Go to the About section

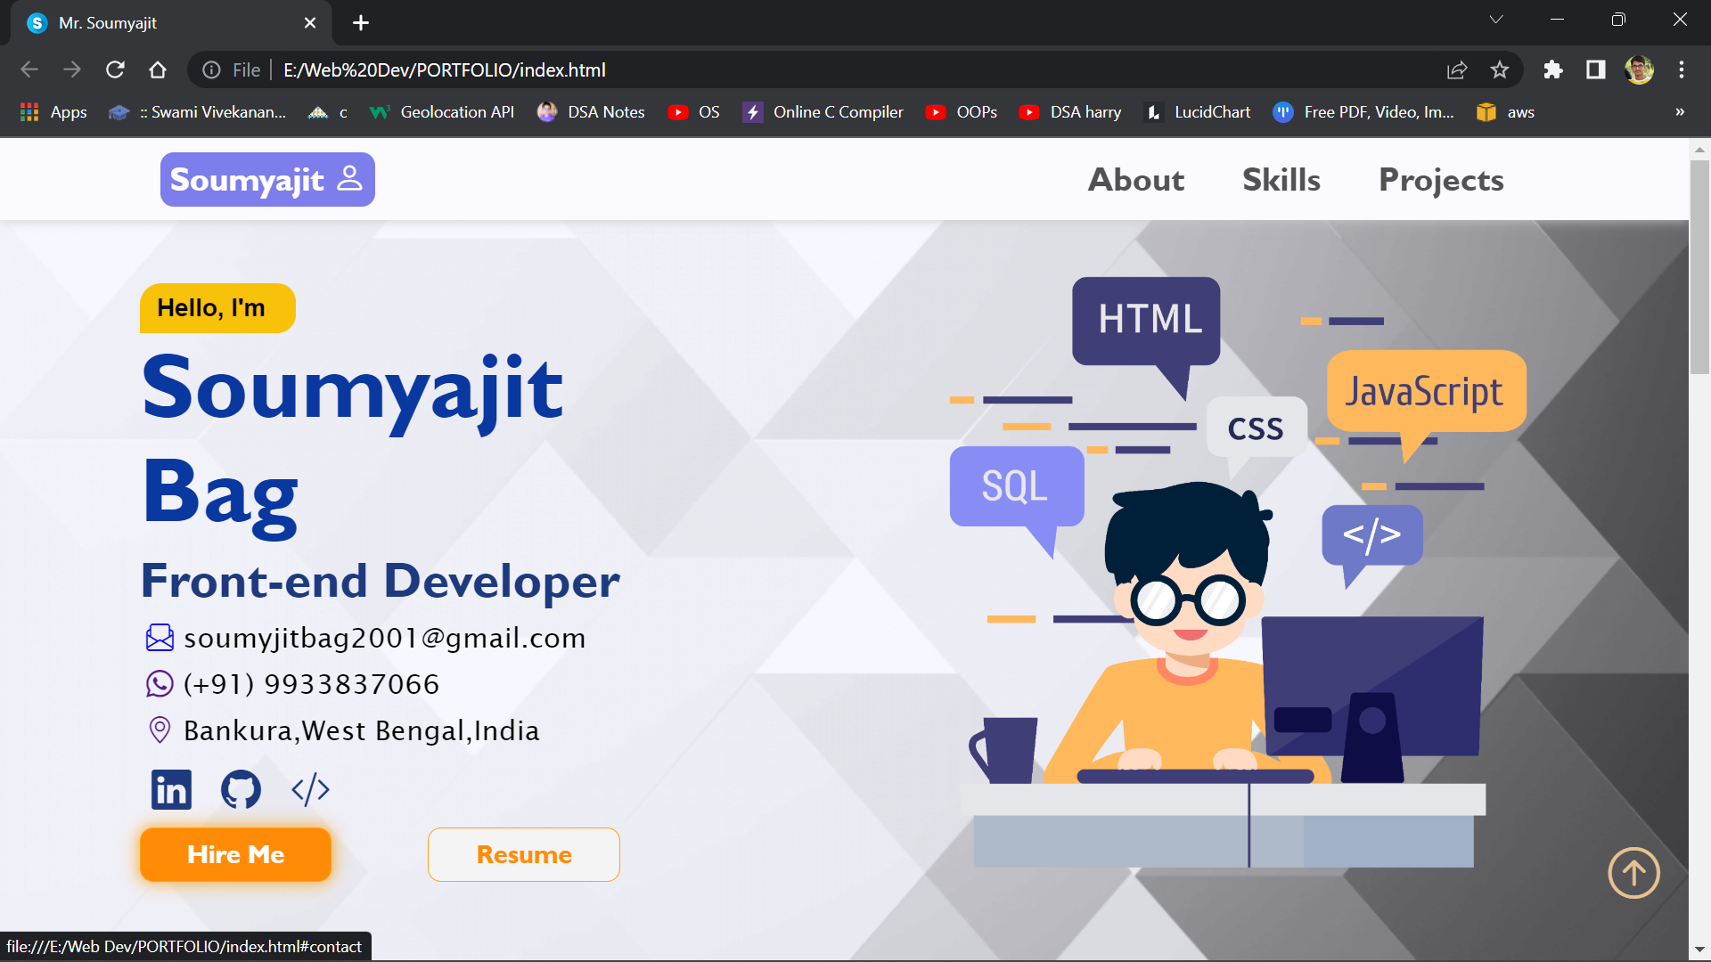[1136, 180]
